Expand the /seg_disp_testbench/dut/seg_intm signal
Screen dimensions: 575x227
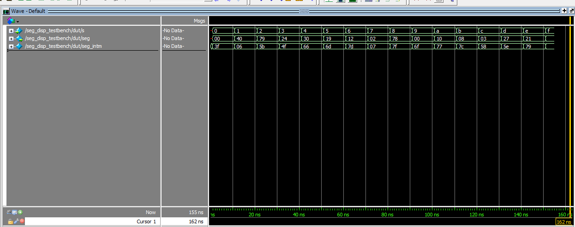pos(11,47)
